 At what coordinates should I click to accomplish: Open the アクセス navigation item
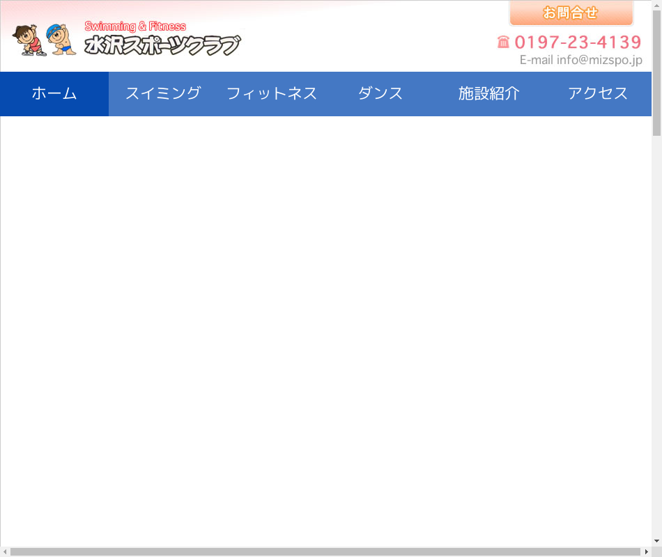(598, 94)
